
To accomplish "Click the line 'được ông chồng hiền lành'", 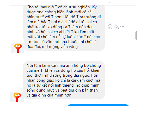I will point(59,12).
